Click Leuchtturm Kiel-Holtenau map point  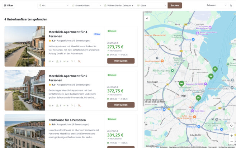pyautogui.click(x=210, y=27)
